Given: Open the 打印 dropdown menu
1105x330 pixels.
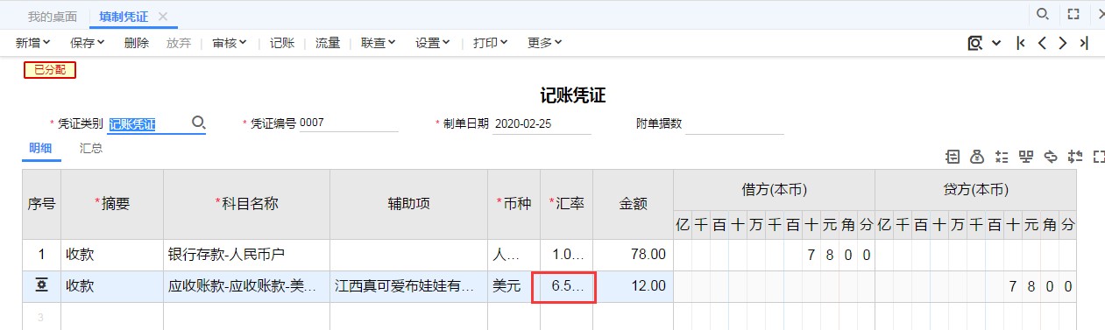Looking at the screenshot, I should [491, 43].
